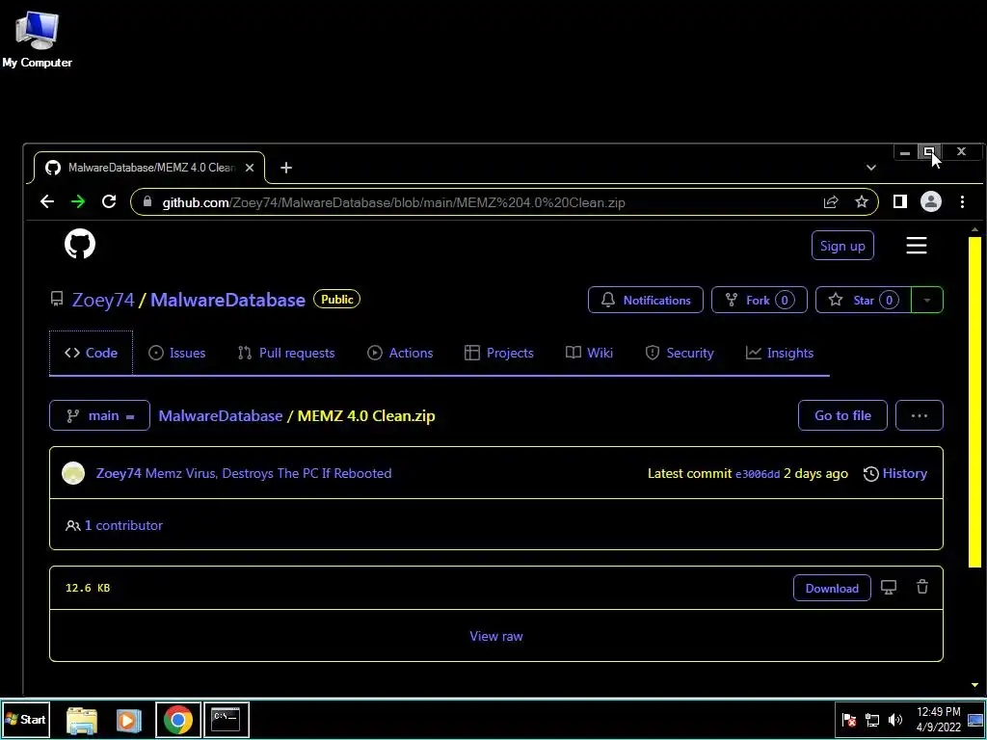The image size is (987, 740).
Task: Go to the Actions tab
Action: [400, 353]
